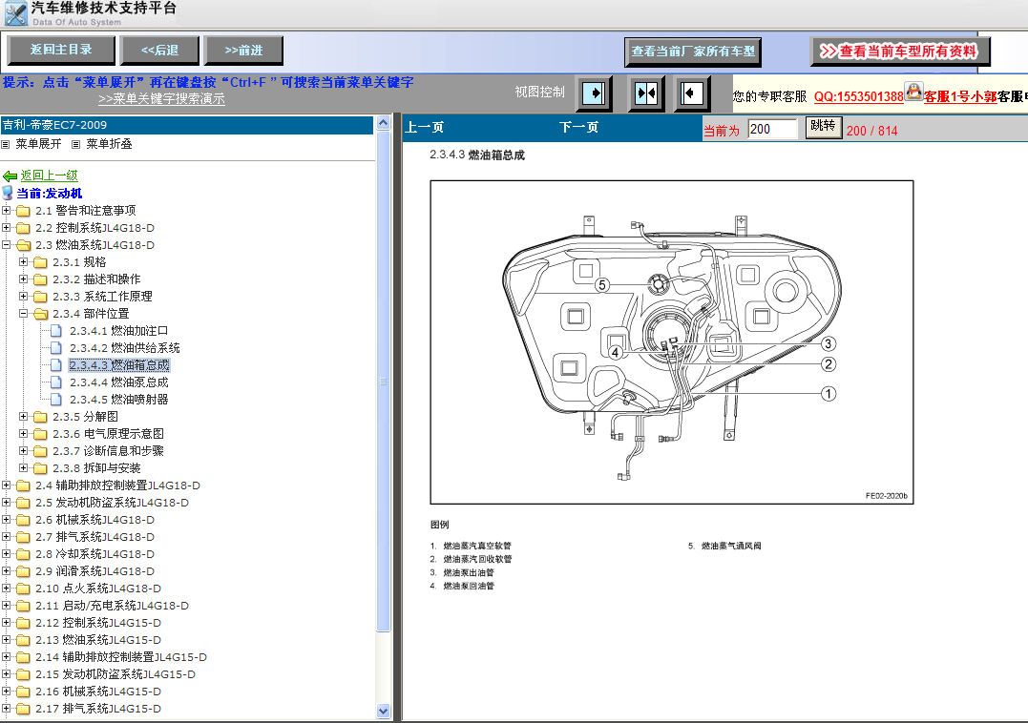Click the green back arrow icon
The image size is (1028, 723).
pos(10,176)
